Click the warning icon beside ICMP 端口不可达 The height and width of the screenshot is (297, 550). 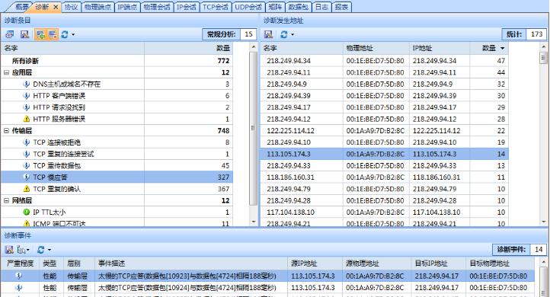[26, 223]
